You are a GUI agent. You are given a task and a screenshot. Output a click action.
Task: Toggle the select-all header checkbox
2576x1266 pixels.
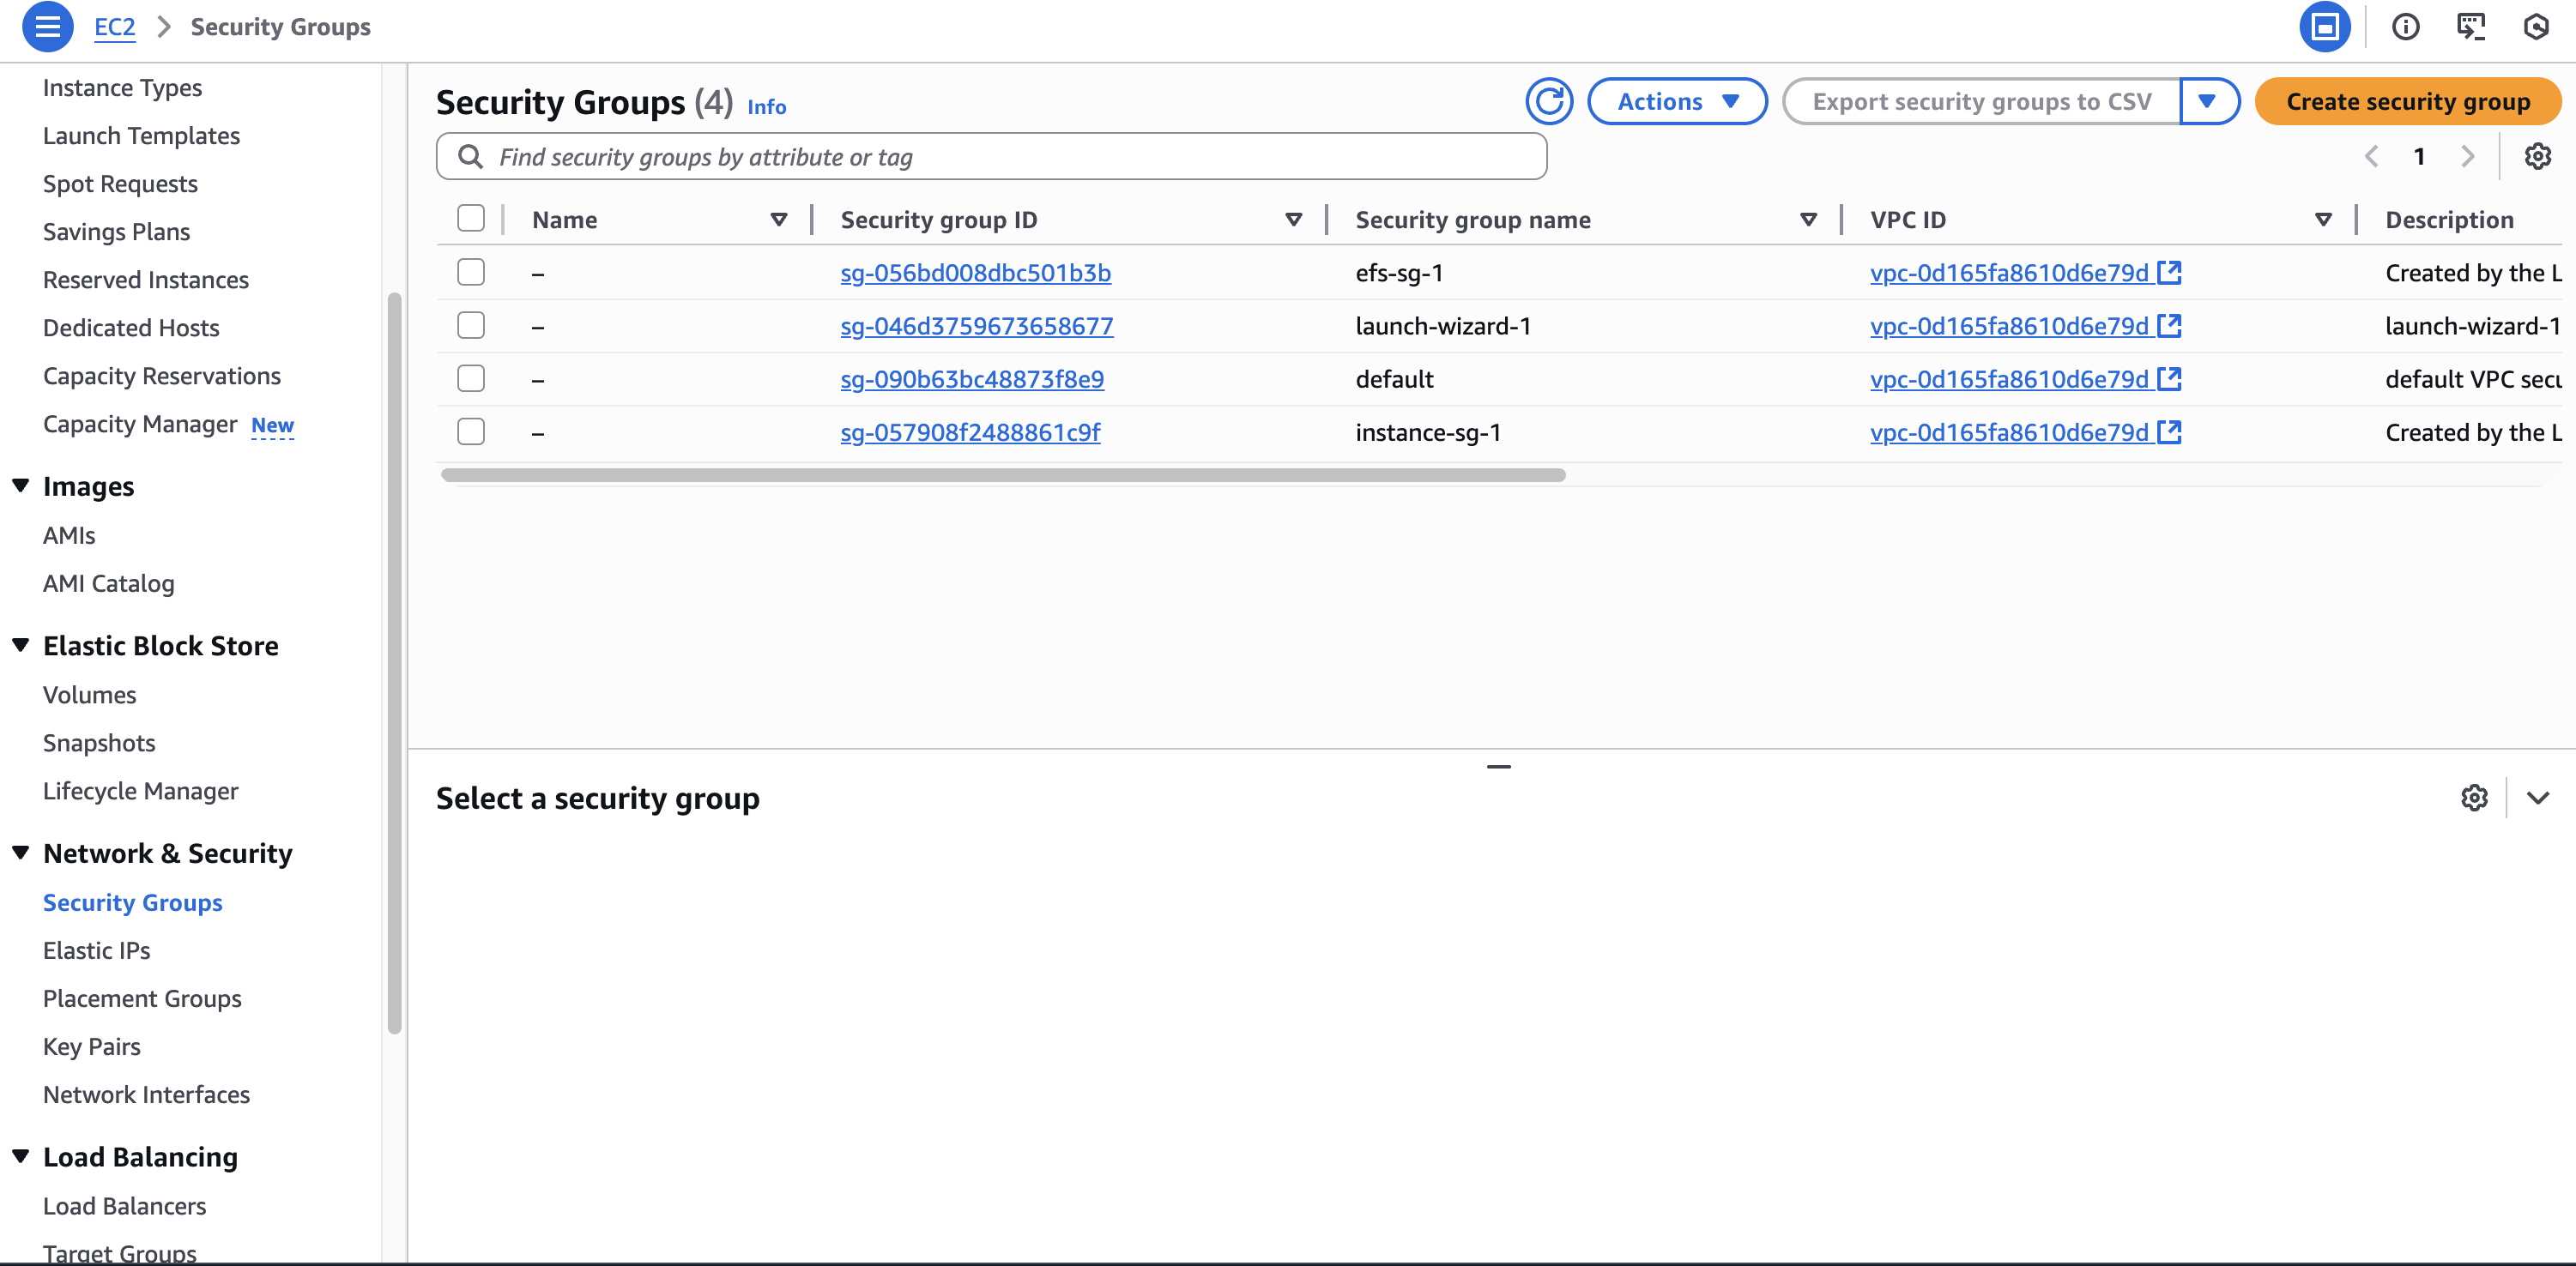[471, 219]
